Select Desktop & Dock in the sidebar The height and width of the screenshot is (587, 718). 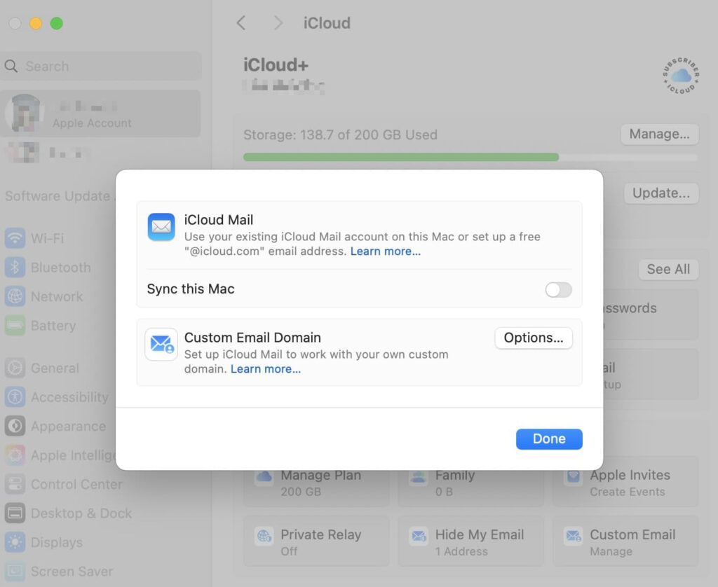coord(15,513)
